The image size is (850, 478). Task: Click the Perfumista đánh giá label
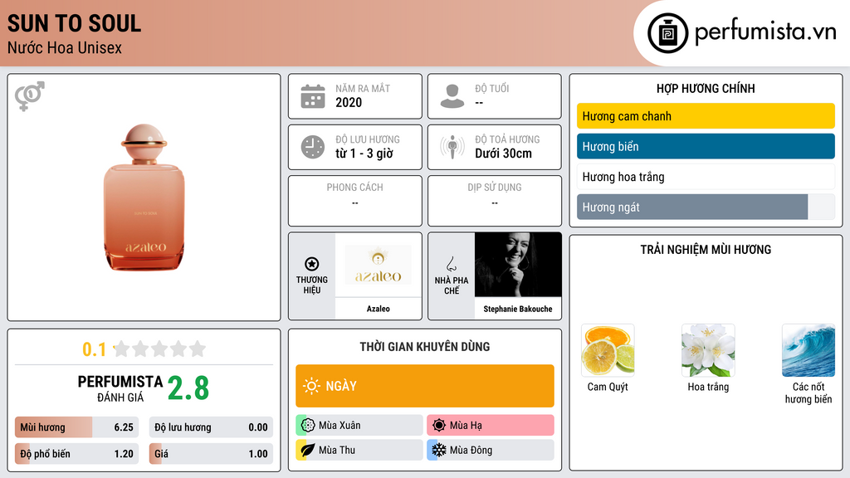[x=120, y=388]
